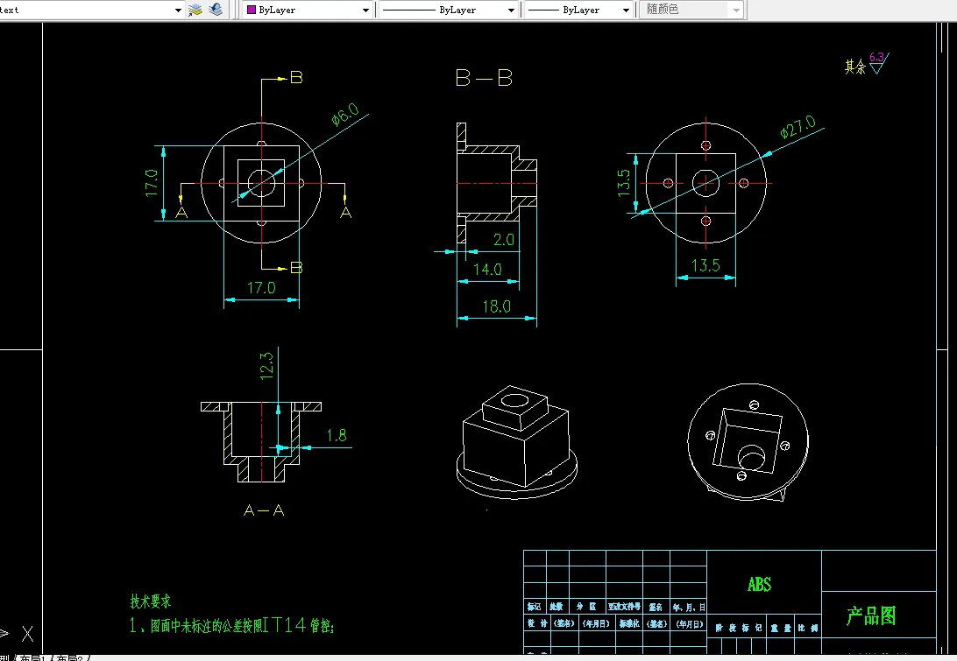Image resolution: width=957 pixels, height=661 pixels.
Task: Click the 其余 surface roughness note
Action: pos(855,67)
